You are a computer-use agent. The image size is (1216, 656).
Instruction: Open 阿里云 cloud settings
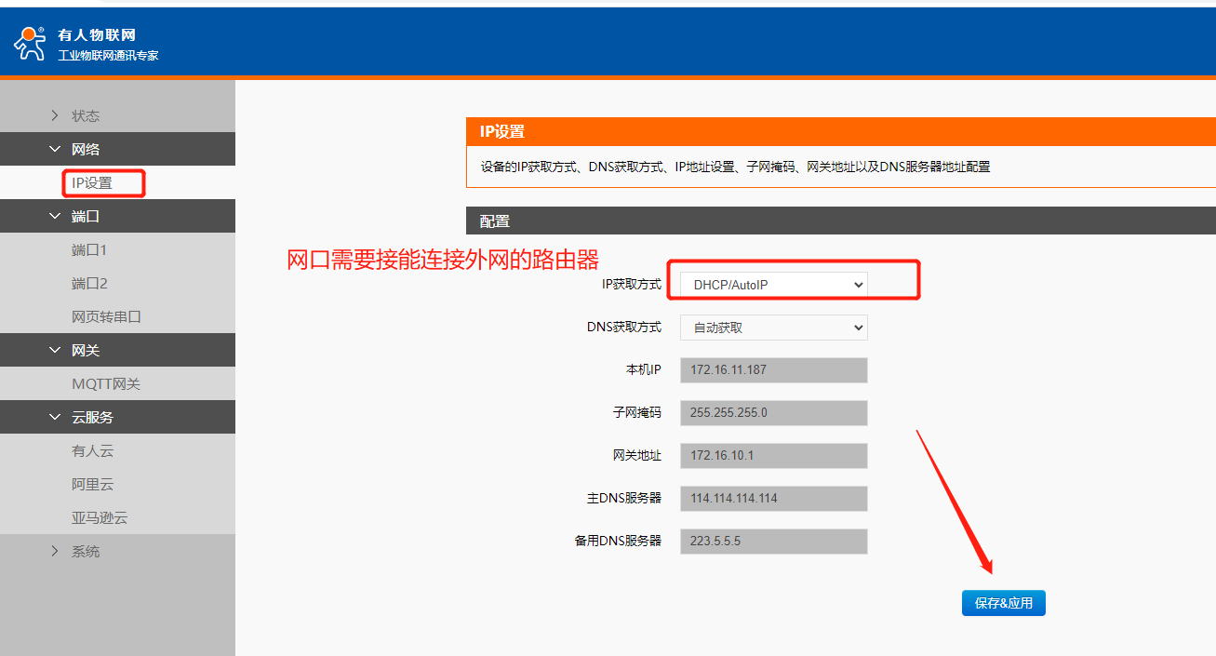point(92,485)
